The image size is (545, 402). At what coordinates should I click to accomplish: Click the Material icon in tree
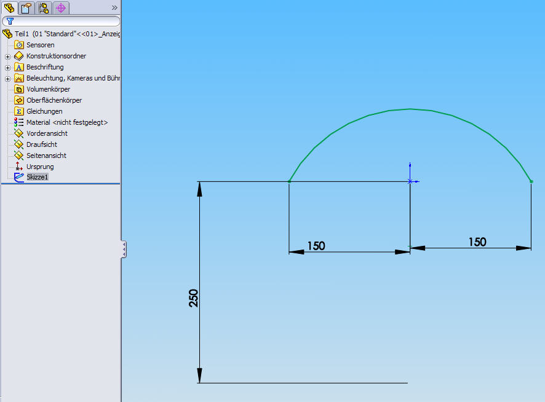pos(19,122)
